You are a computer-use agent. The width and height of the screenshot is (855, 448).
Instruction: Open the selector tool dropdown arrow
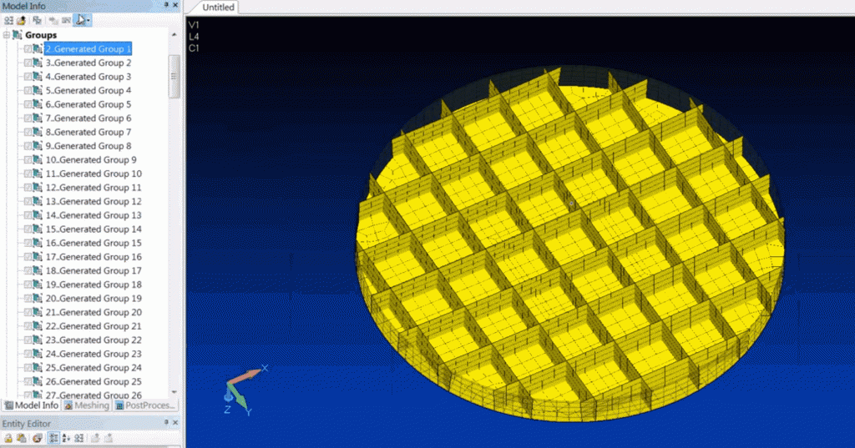click(89, 20)
